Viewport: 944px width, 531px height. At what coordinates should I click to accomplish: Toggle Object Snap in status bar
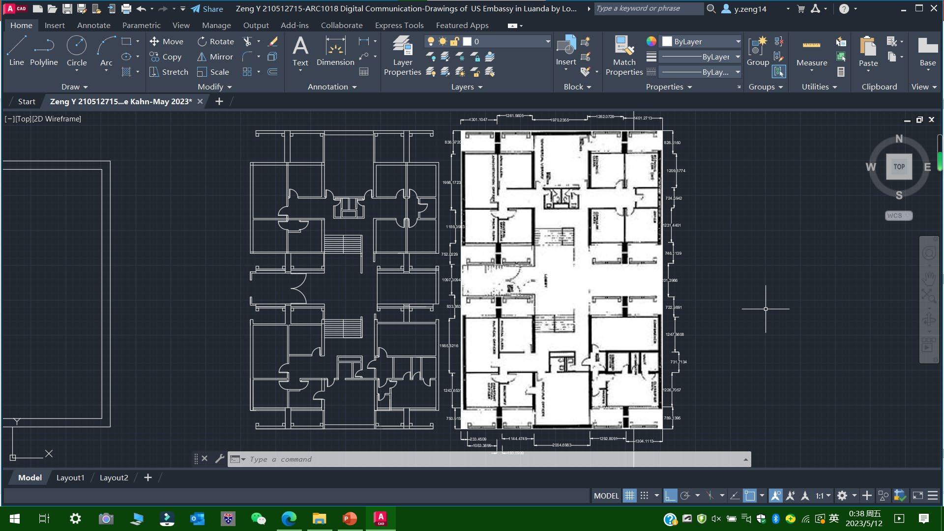point(749,496)
